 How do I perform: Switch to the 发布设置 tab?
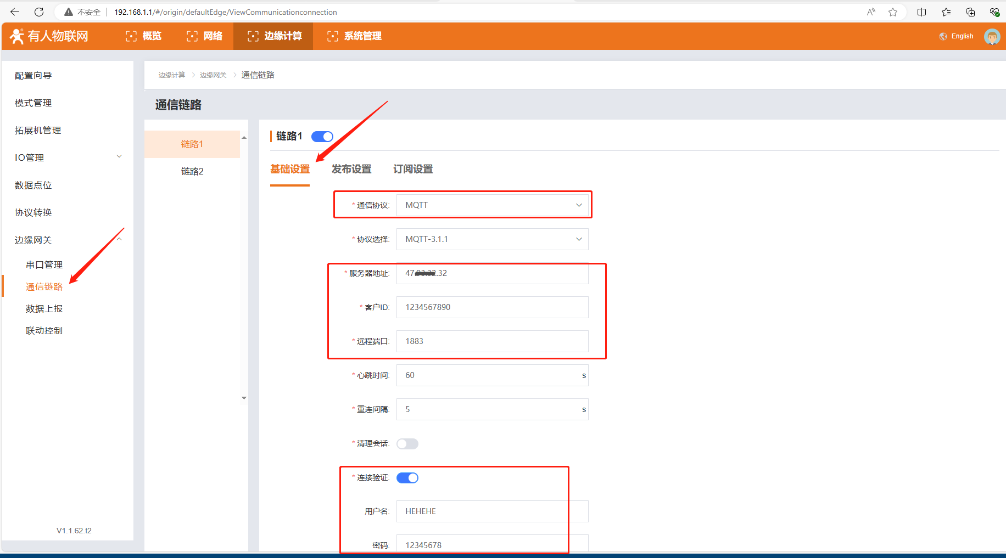pyautogui.click(x=351, y=169)
